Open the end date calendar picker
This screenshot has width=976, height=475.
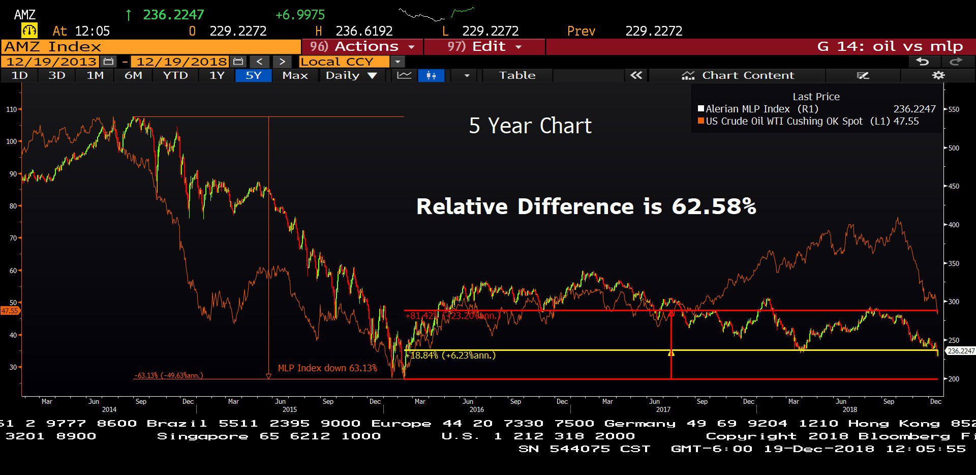238,62
